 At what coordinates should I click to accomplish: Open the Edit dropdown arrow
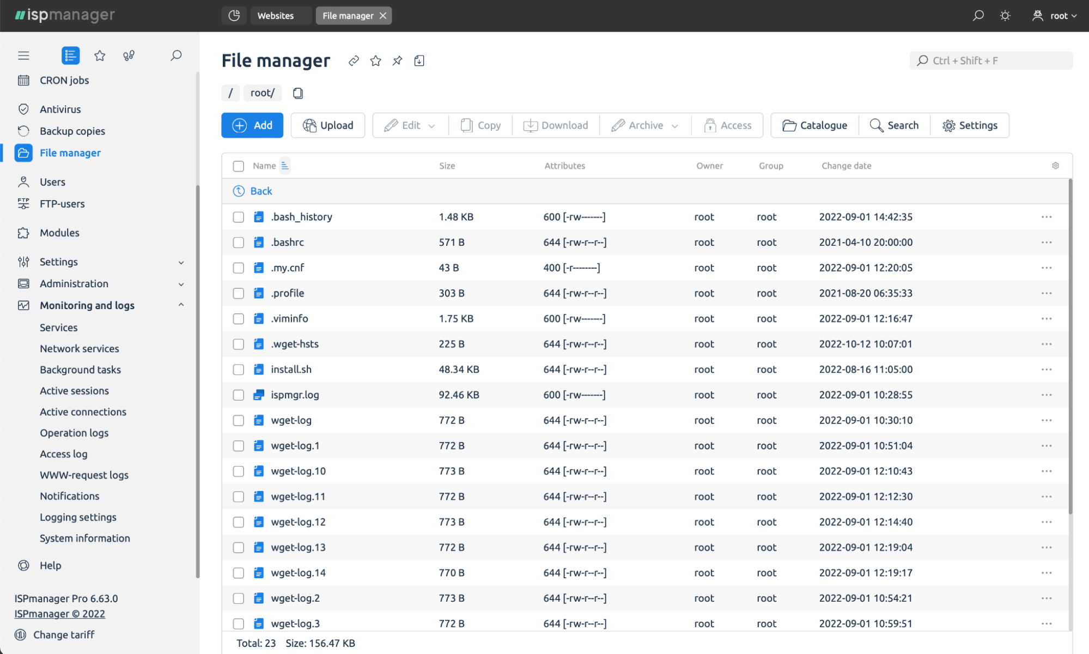click(431, 126)
